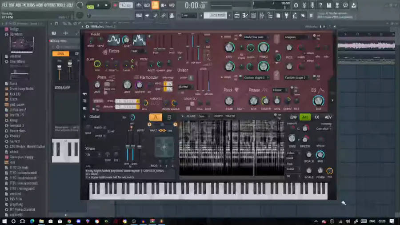Open the pattern selector dropdown
The width and height of the screenshot is (400, 225).
(x=215, y=16)
